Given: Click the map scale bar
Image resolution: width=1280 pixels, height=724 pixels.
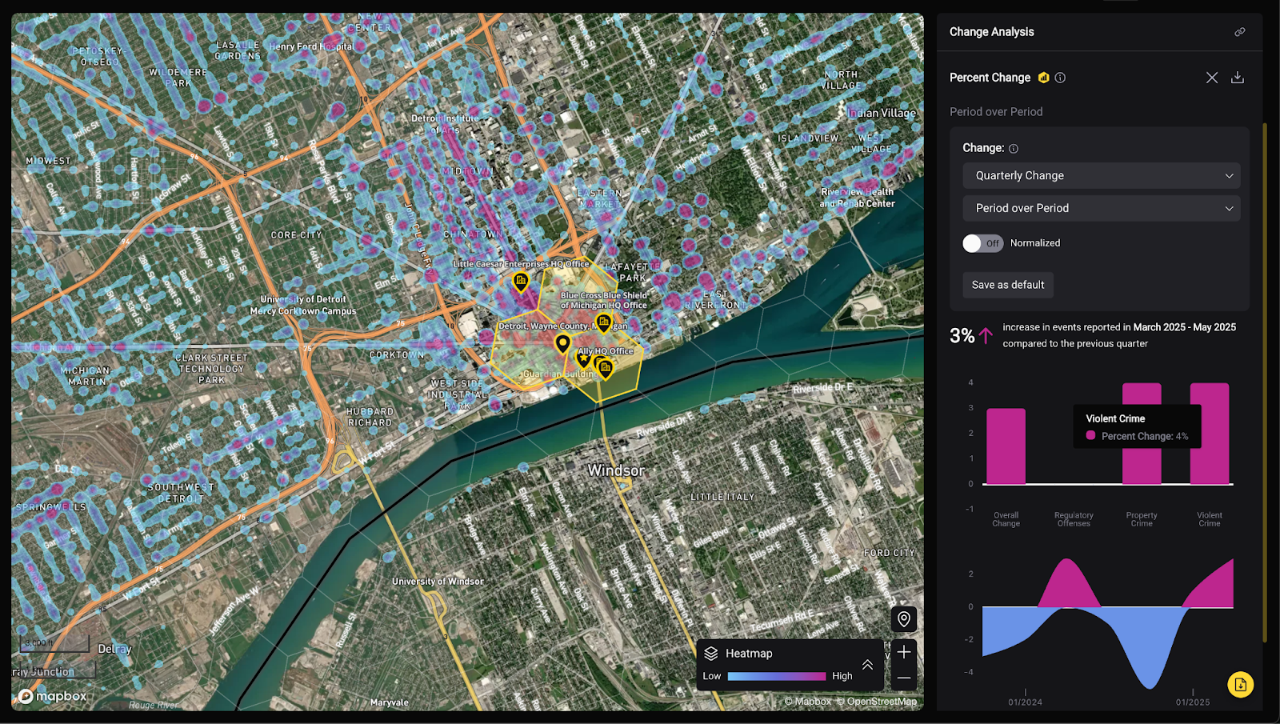Looking at the screenshot, I should pyautogui.click(x=54, y=643).
